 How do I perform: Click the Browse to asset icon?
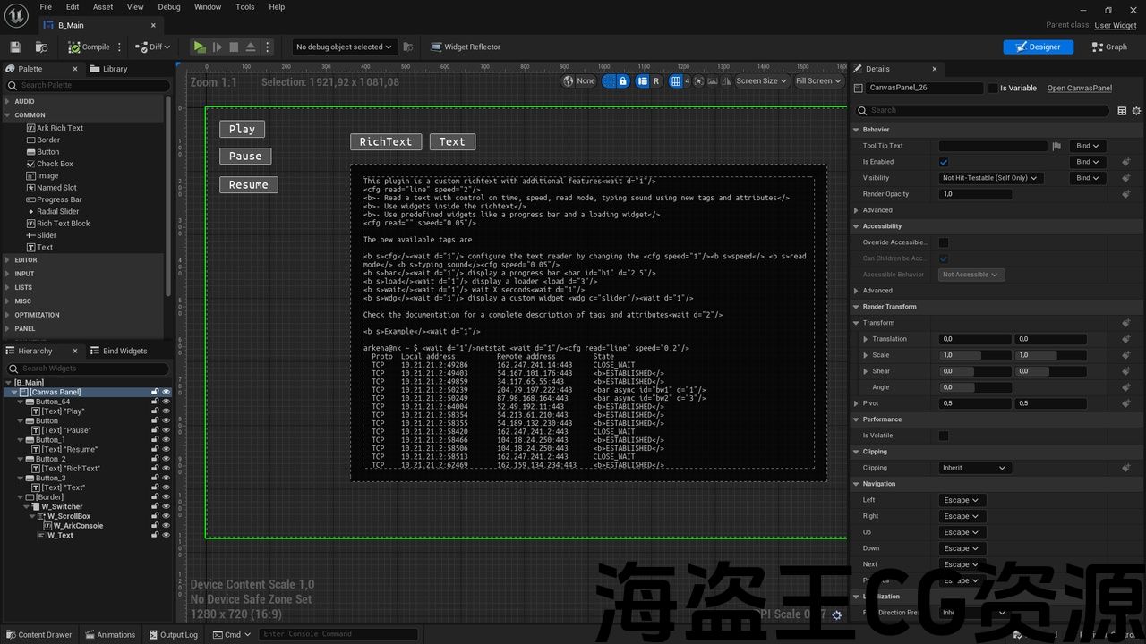(41, 47)
